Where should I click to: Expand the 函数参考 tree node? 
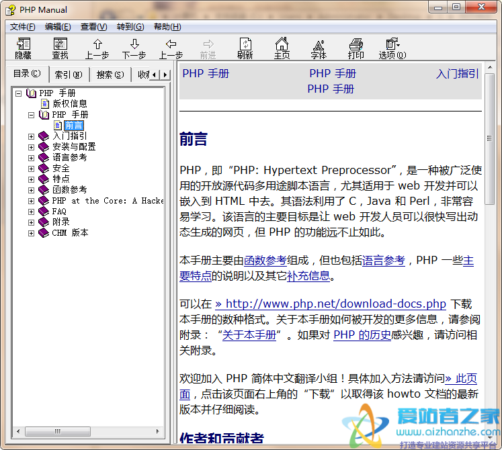tap(31, 190)
